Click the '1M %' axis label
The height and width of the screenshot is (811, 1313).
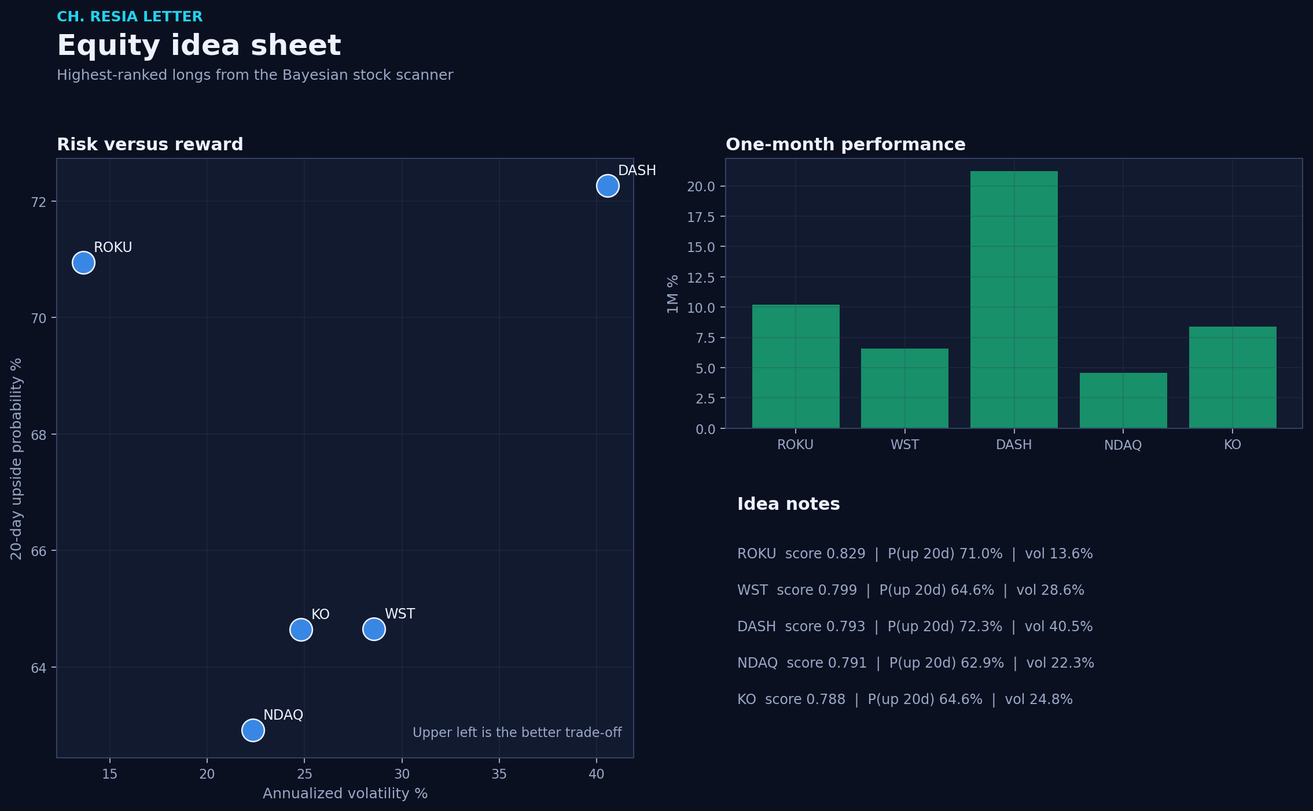pyautogui.click(x=672, y=294)
